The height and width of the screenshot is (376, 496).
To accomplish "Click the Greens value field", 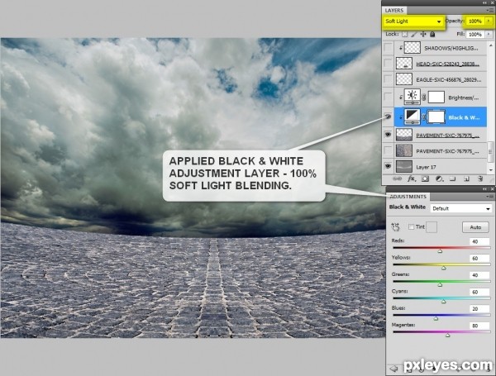I will [479, 275].
